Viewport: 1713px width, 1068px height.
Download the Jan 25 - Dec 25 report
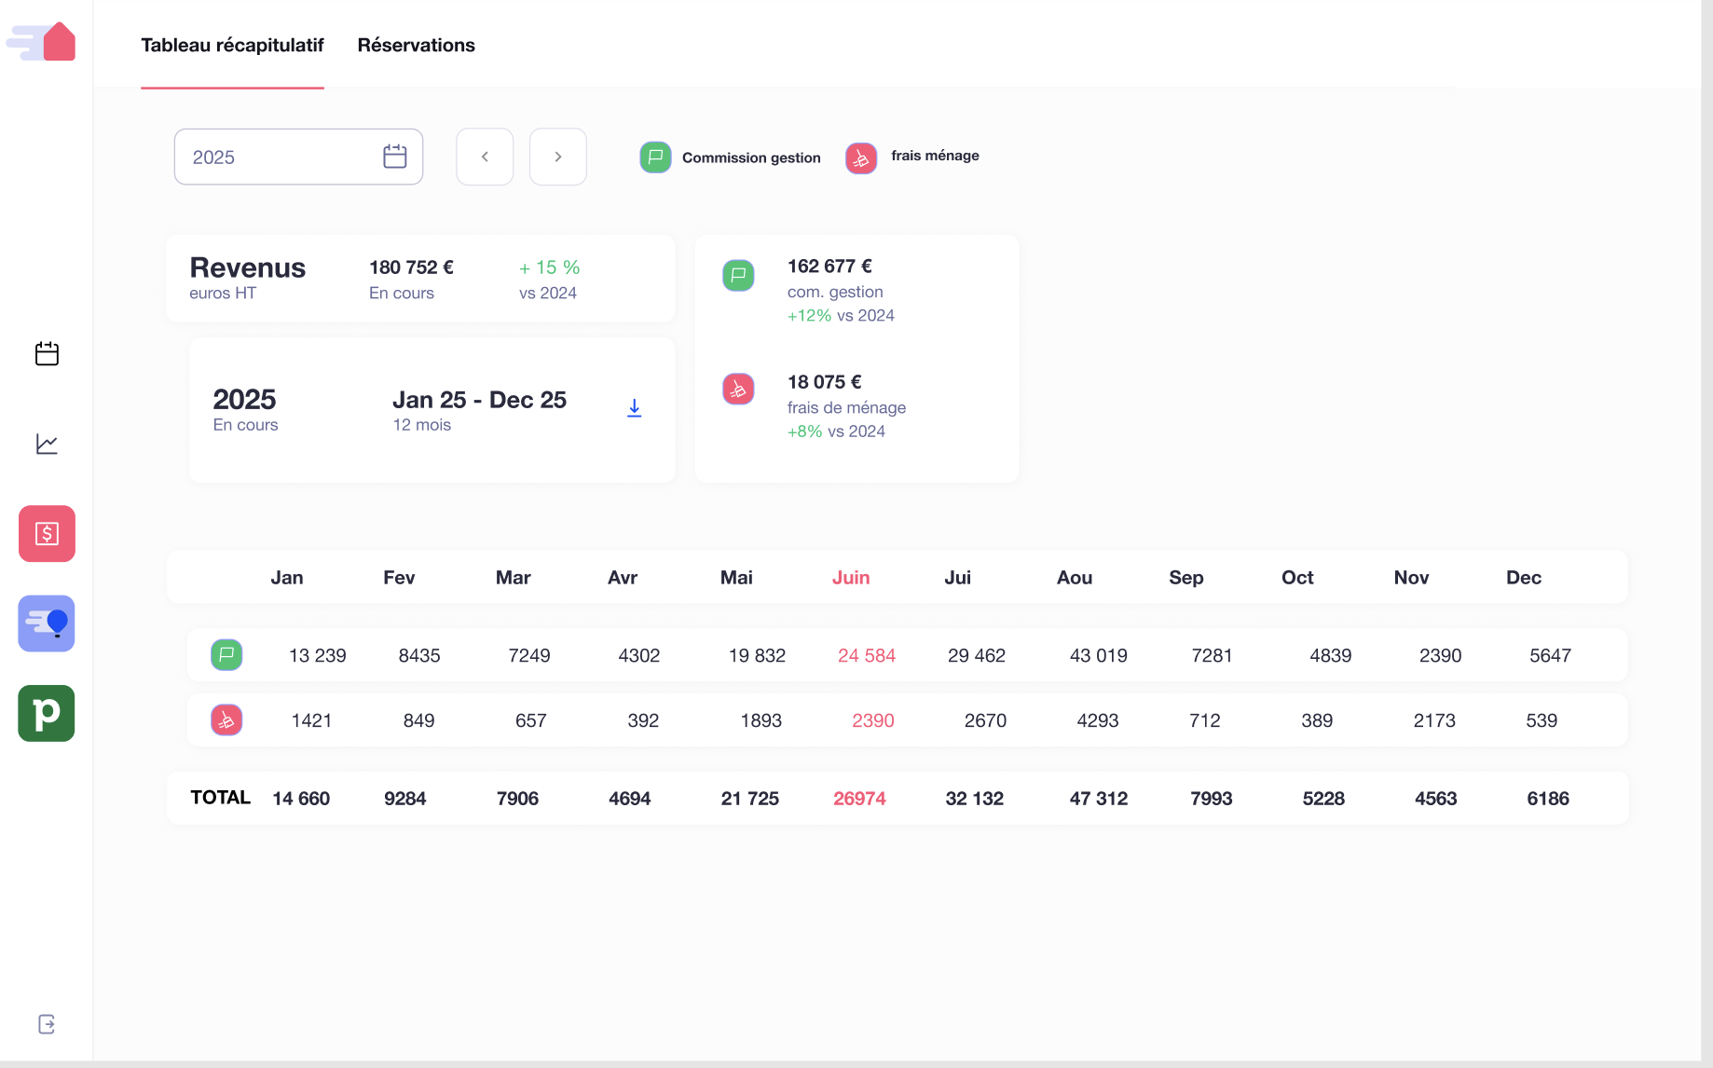click(x=634, y=408)
